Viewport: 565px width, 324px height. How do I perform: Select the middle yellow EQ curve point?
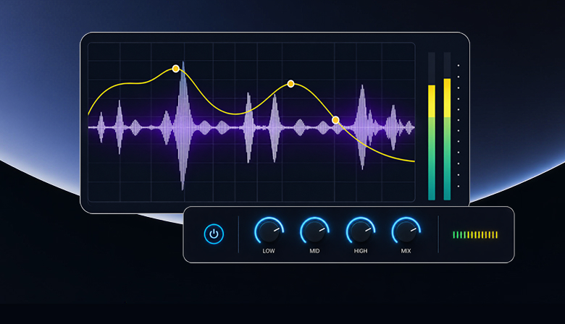tap(290, 84)
